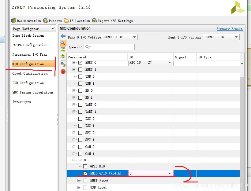Enable the GPIO MIO checkbox
This screenshot has width=251, height=191.
[x=85, y=166]
